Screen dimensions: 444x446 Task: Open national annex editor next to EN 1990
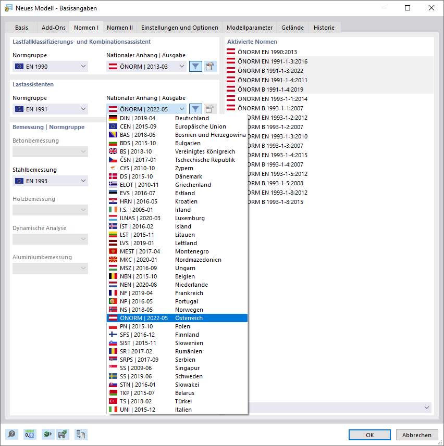pos(209,66)
